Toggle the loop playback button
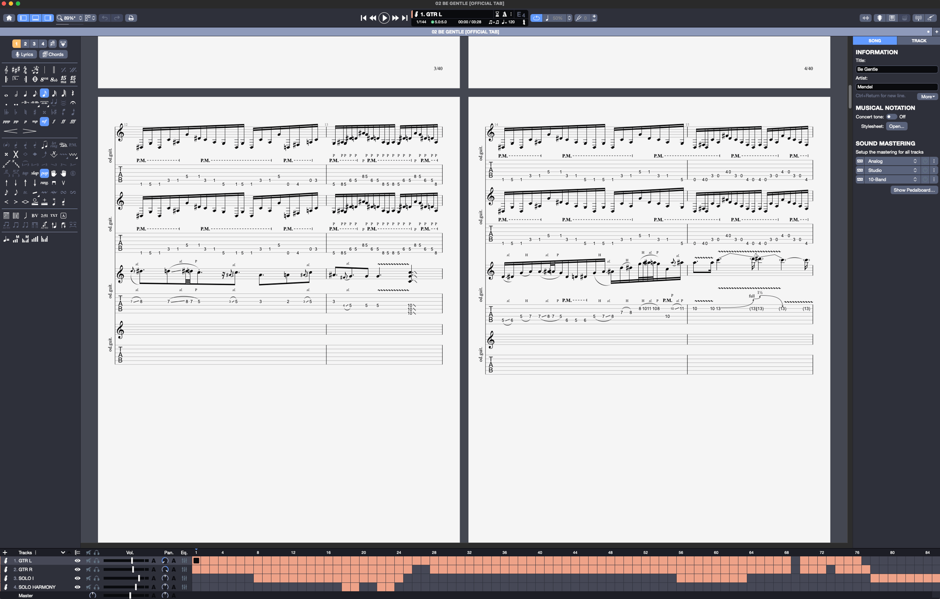Viewport: 940px width, 599px height. point(536,18)
